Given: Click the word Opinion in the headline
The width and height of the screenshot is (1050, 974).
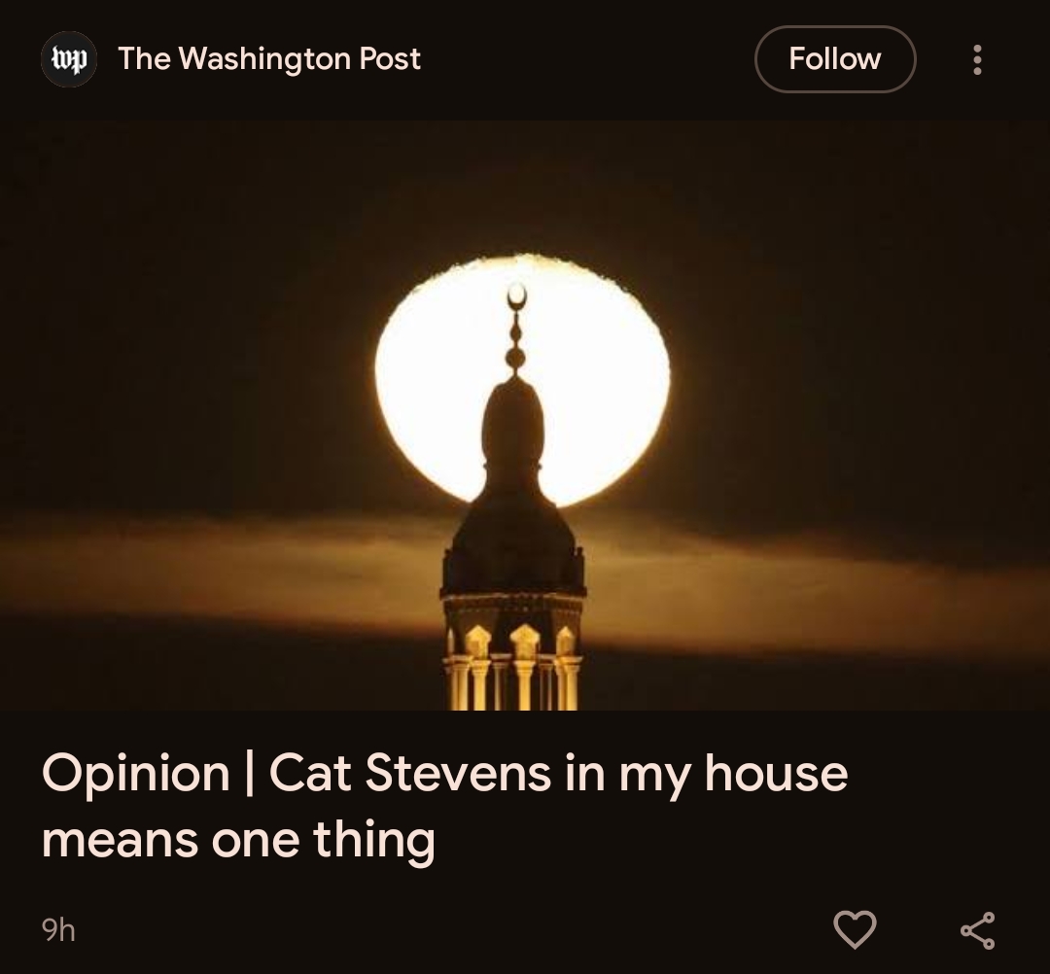Looking at the screenshot, I should click(x=136, y=773).
